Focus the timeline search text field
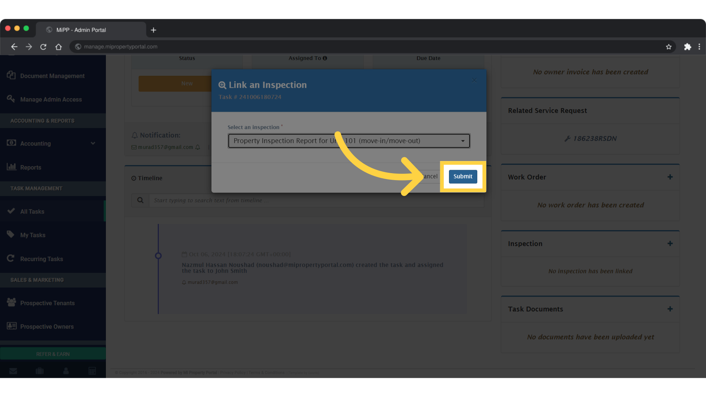Image resolution: width=706 pixels, height=397 pixels. click(316, 200)
